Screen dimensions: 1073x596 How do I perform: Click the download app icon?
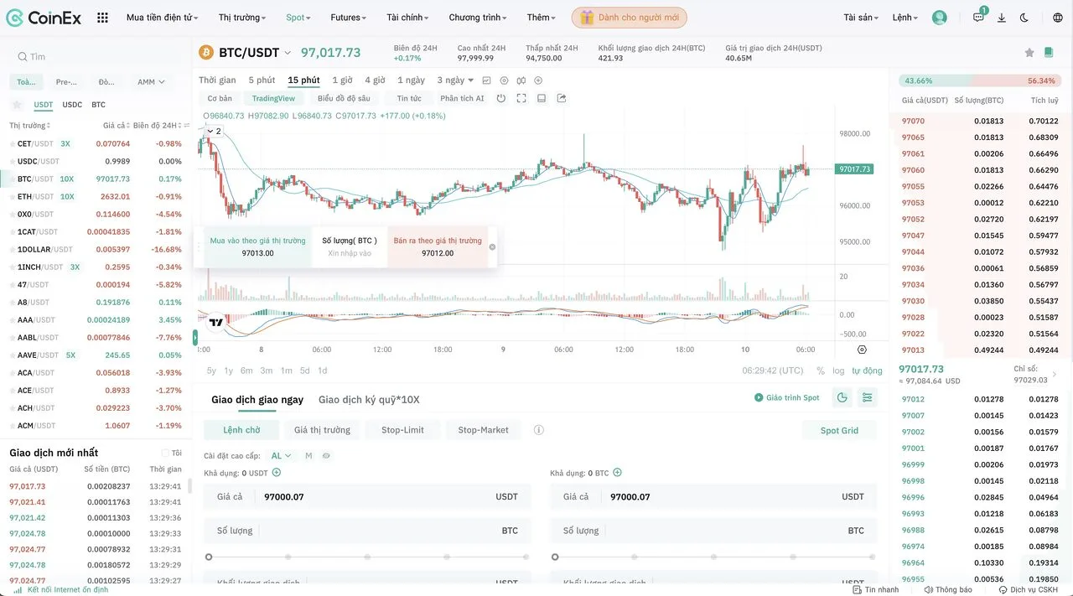[x=1002, y=18]
